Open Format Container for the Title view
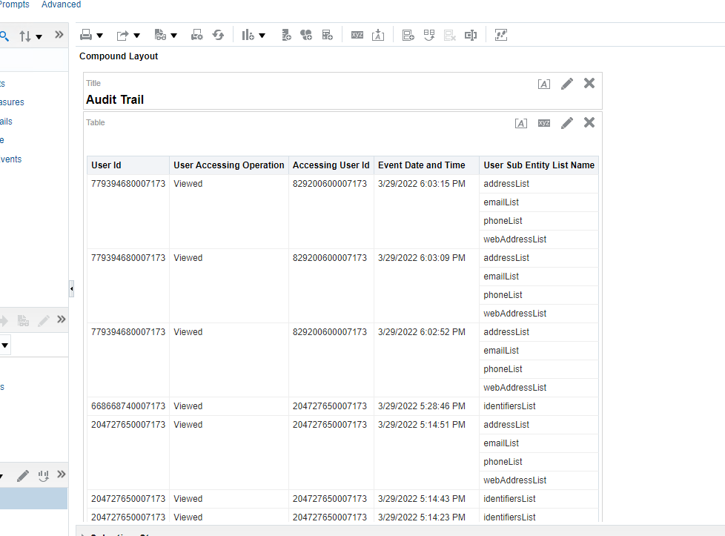 pyautogui.click(x=544, y=84)
